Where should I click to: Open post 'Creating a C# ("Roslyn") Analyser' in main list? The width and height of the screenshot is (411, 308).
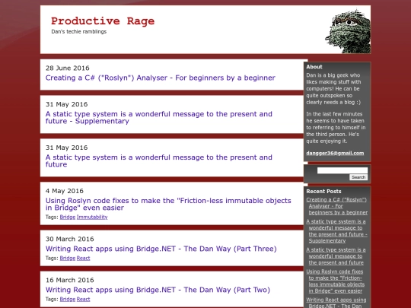161,78
